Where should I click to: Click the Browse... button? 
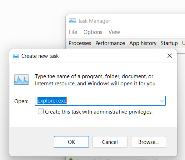149,142
